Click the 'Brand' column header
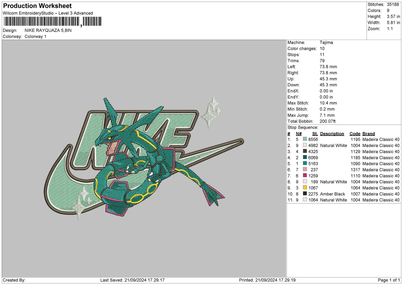 click(x=369, y=134)
